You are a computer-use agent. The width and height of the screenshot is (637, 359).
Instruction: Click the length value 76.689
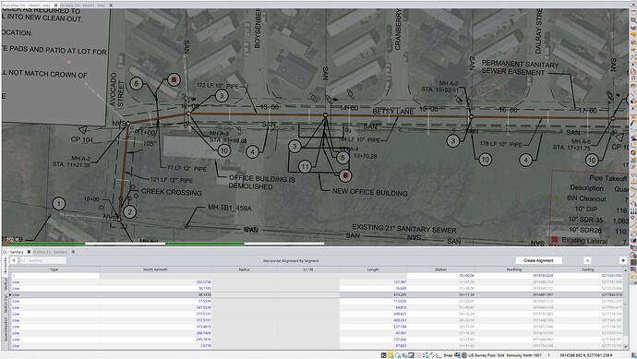point(401,288)
